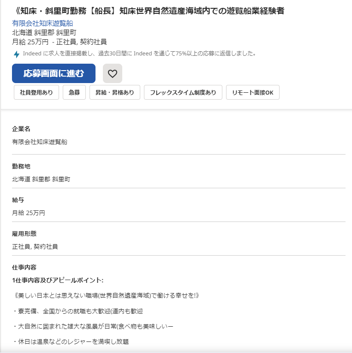This screenshot has width=352, height=353.
Task: Click 1仕事内容及びアピールポイント subheading
Action: coord(58,280)
